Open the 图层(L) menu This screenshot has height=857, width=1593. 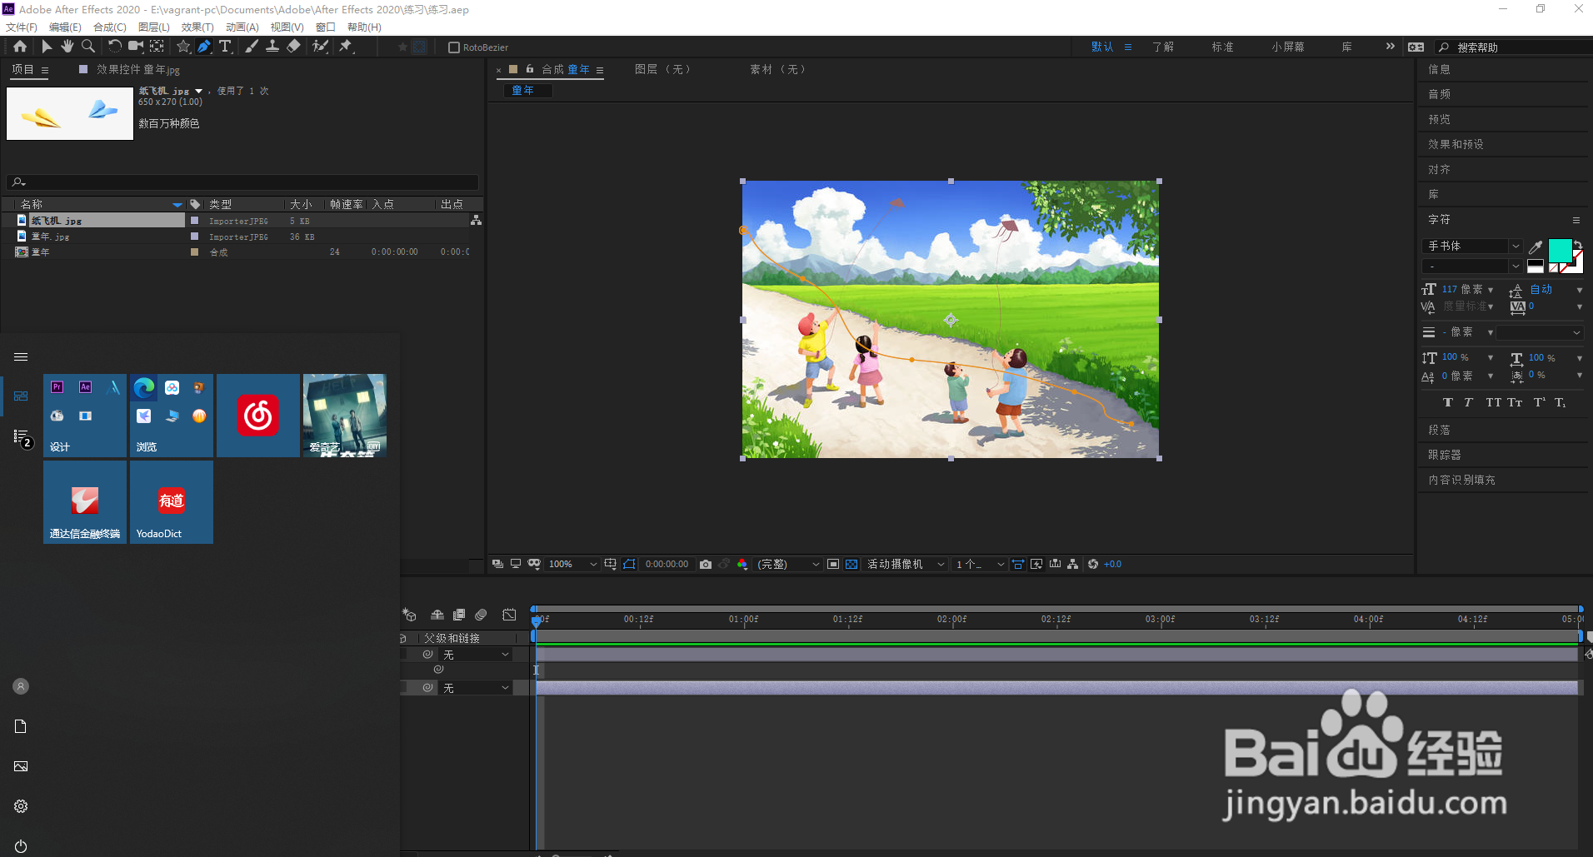tap(153, 27)
